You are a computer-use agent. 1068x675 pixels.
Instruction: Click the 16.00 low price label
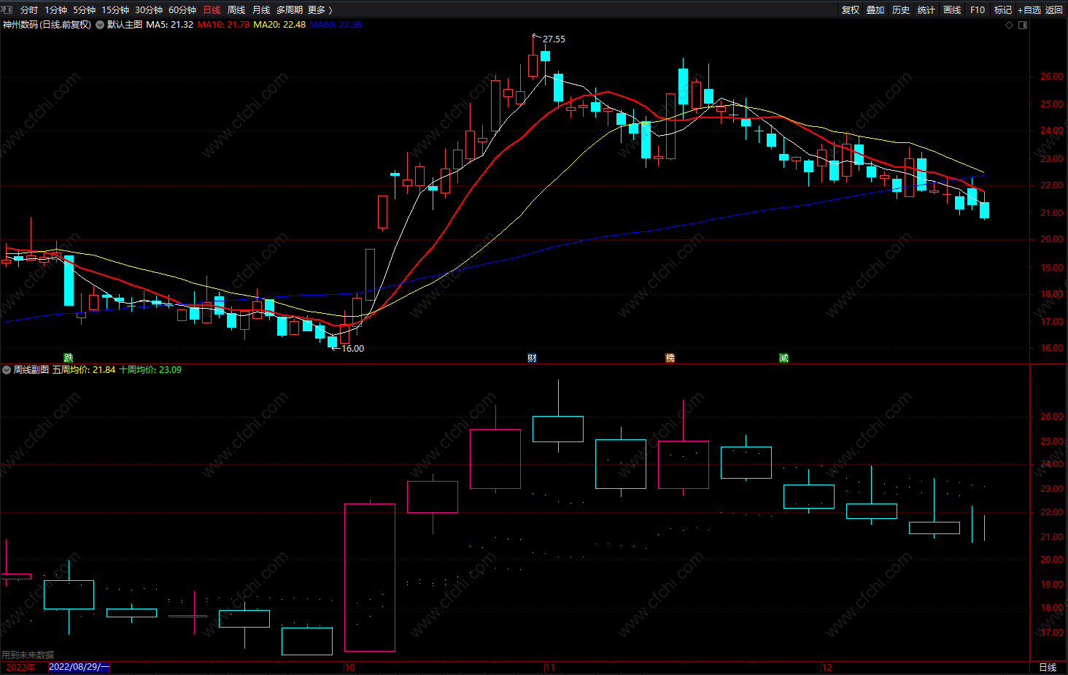[352, 349]
